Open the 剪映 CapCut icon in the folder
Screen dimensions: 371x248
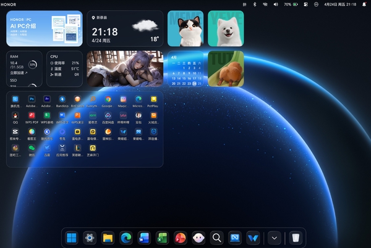15,131
